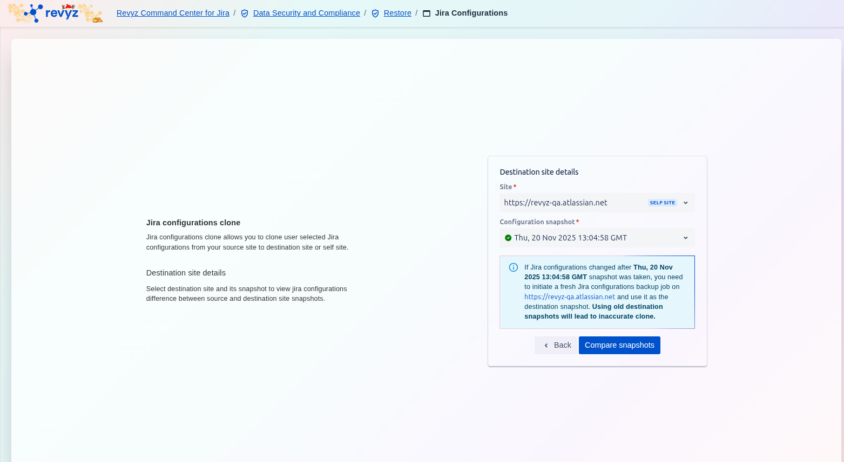This screenshot has height=462, width=844.
Task: Click green check icon in snapshot field
Action: pos(508,238)
